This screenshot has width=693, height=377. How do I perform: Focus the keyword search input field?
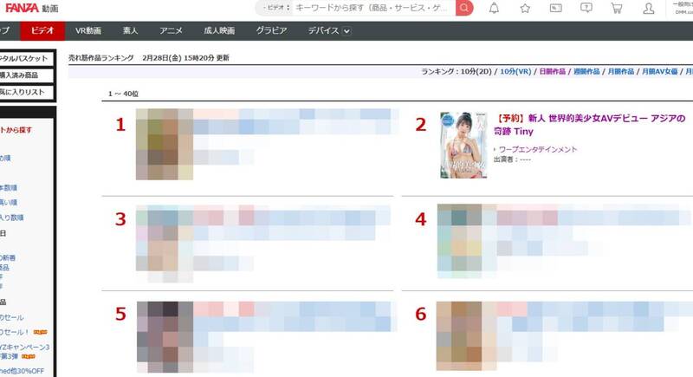coord(373,8)
